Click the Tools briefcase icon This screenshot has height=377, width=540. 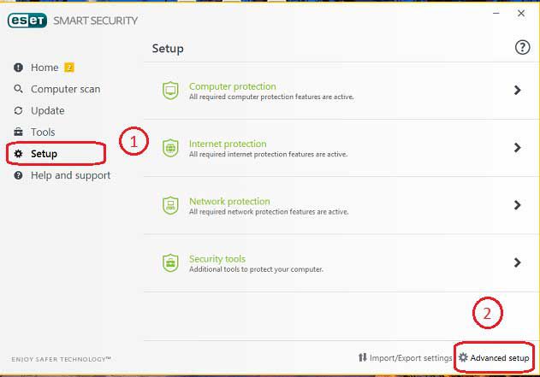tap(19, 133)
